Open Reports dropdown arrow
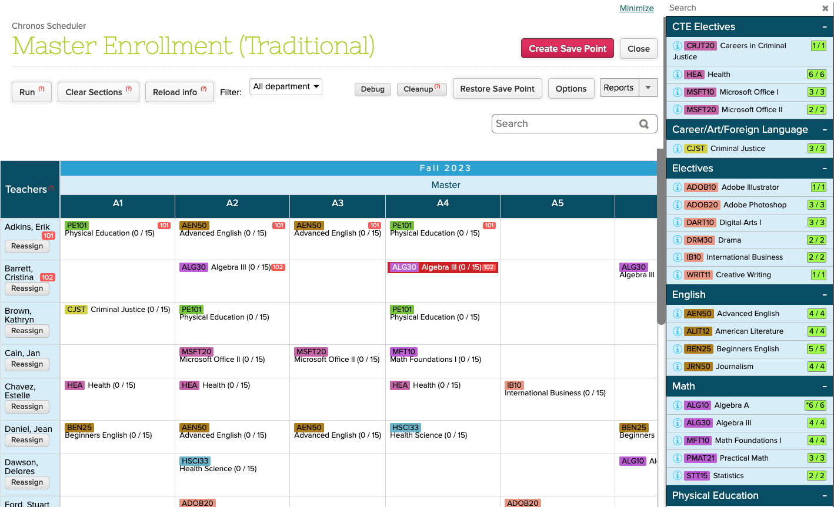This screenshot has width=834, height=507. coord(648,88)
